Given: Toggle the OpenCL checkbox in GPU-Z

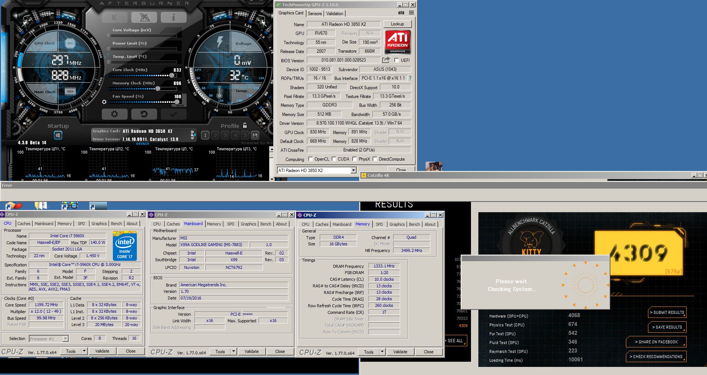Looking at the screenshot, I should pyautogui.click(x=311, y=159).
